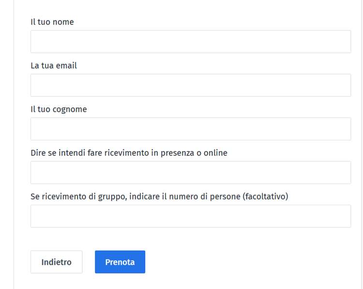
Task: Click the 'Il tuo nome' input field
Action: 190,42
